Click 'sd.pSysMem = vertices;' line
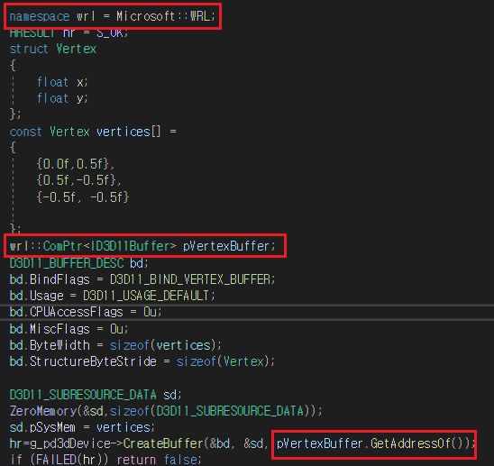This screenshot has width=494, height=466. [x=82, y=427]
